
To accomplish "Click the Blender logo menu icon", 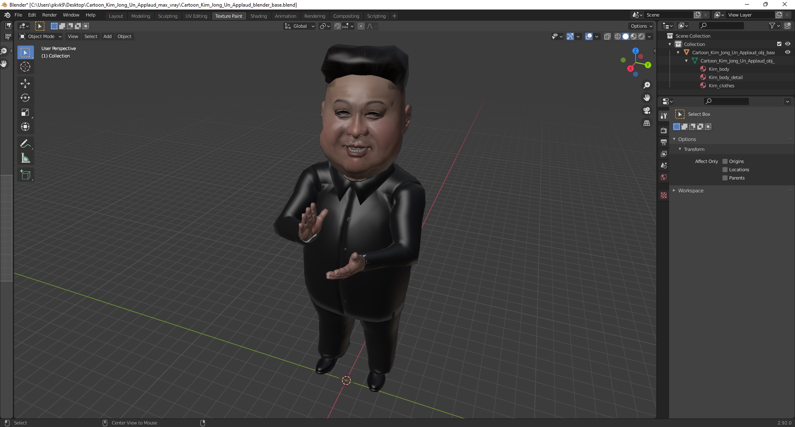I will tap(7, 15).
